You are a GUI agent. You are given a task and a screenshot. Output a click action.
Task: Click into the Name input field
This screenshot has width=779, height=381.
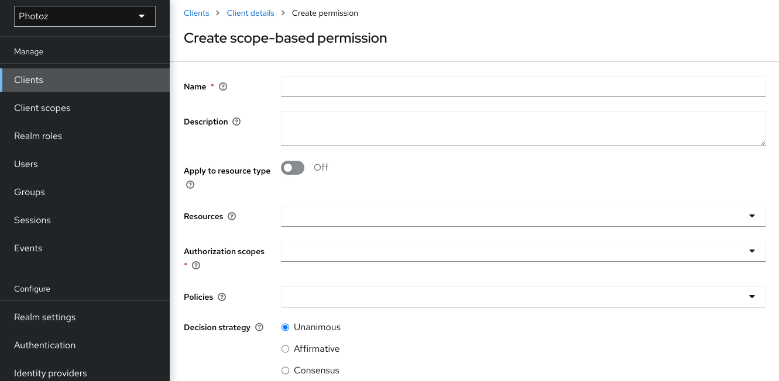coord(523,86)
